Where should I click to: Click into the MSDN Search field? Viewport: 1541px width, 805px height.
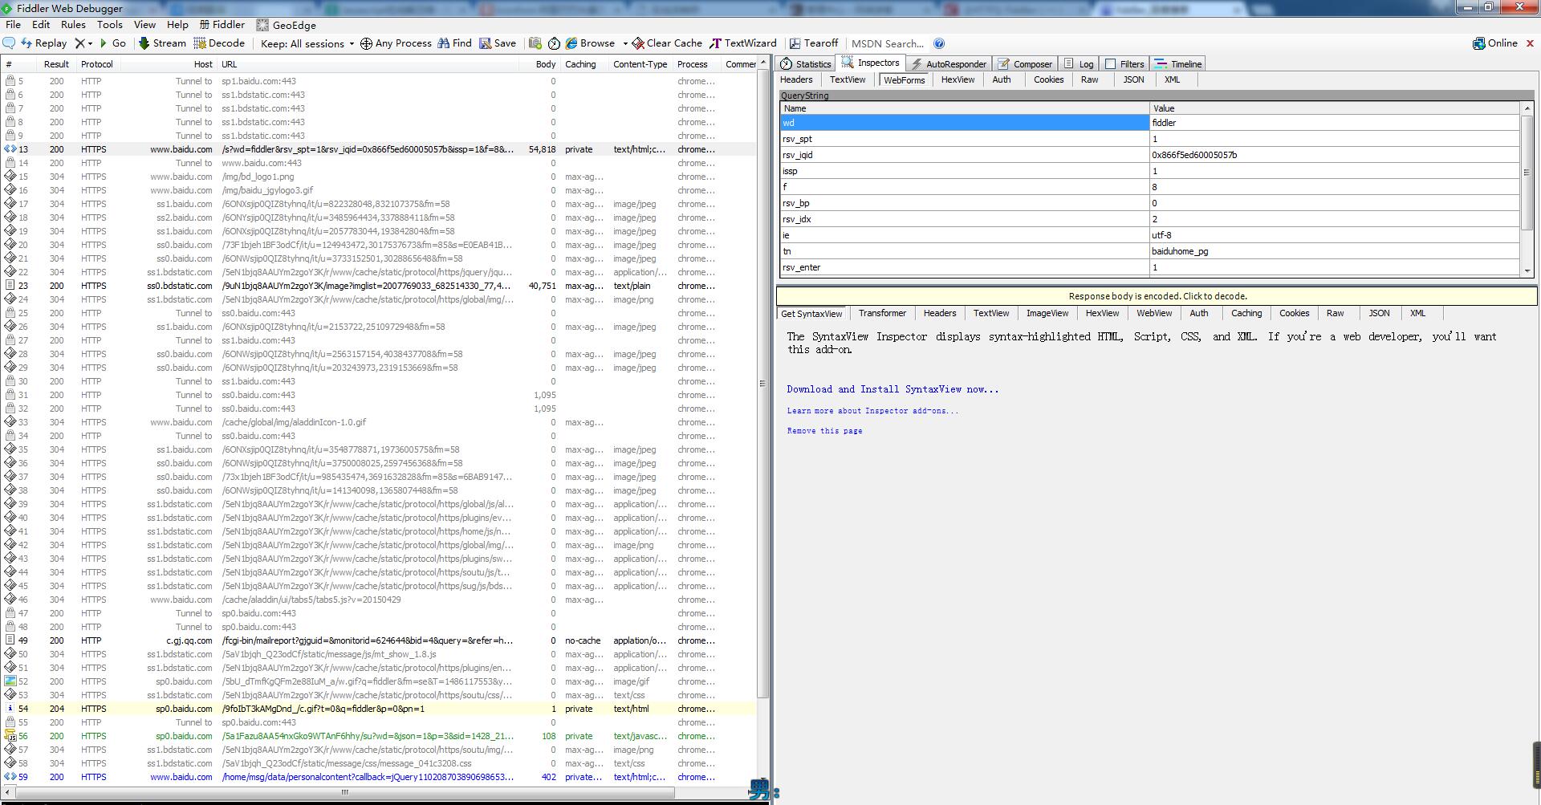[x=888, y=43]
